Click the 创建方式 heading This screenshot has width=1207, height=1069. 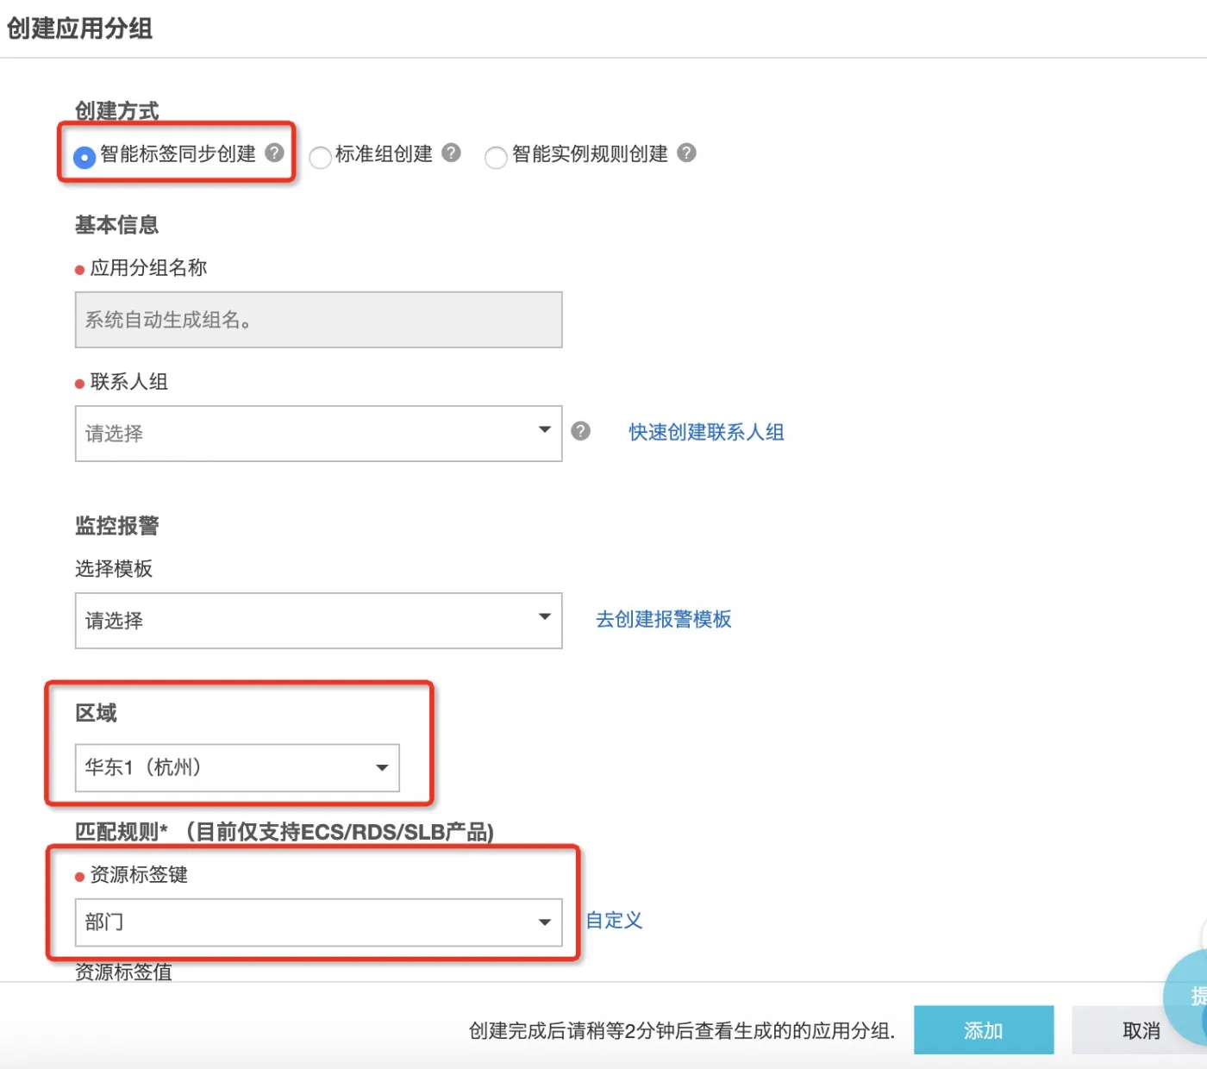[x=116, y=110]
